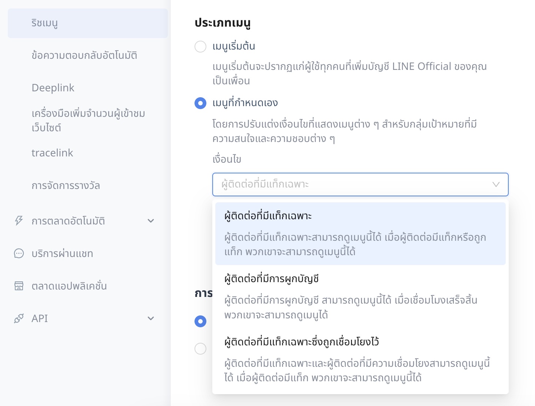Screen dimensions: 535x406
Task: Choose option ผู้ติดต่อที่มีการผูกบัญชี
Action: [360, 297]
